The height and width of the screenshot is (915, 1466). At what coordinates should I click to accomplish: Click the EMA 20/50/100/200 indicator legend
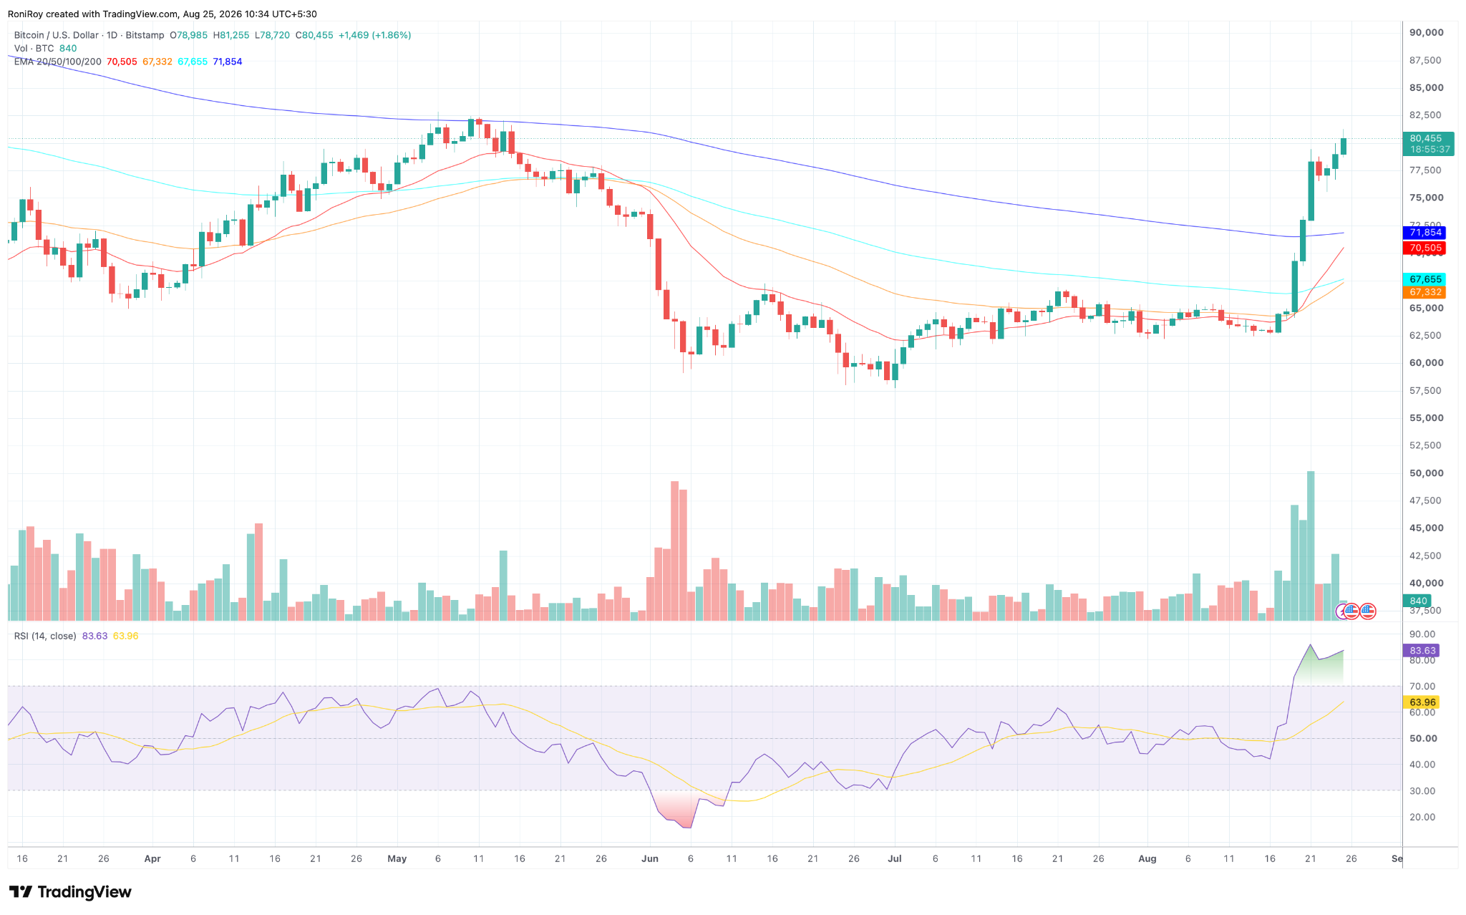coord(58,62)
